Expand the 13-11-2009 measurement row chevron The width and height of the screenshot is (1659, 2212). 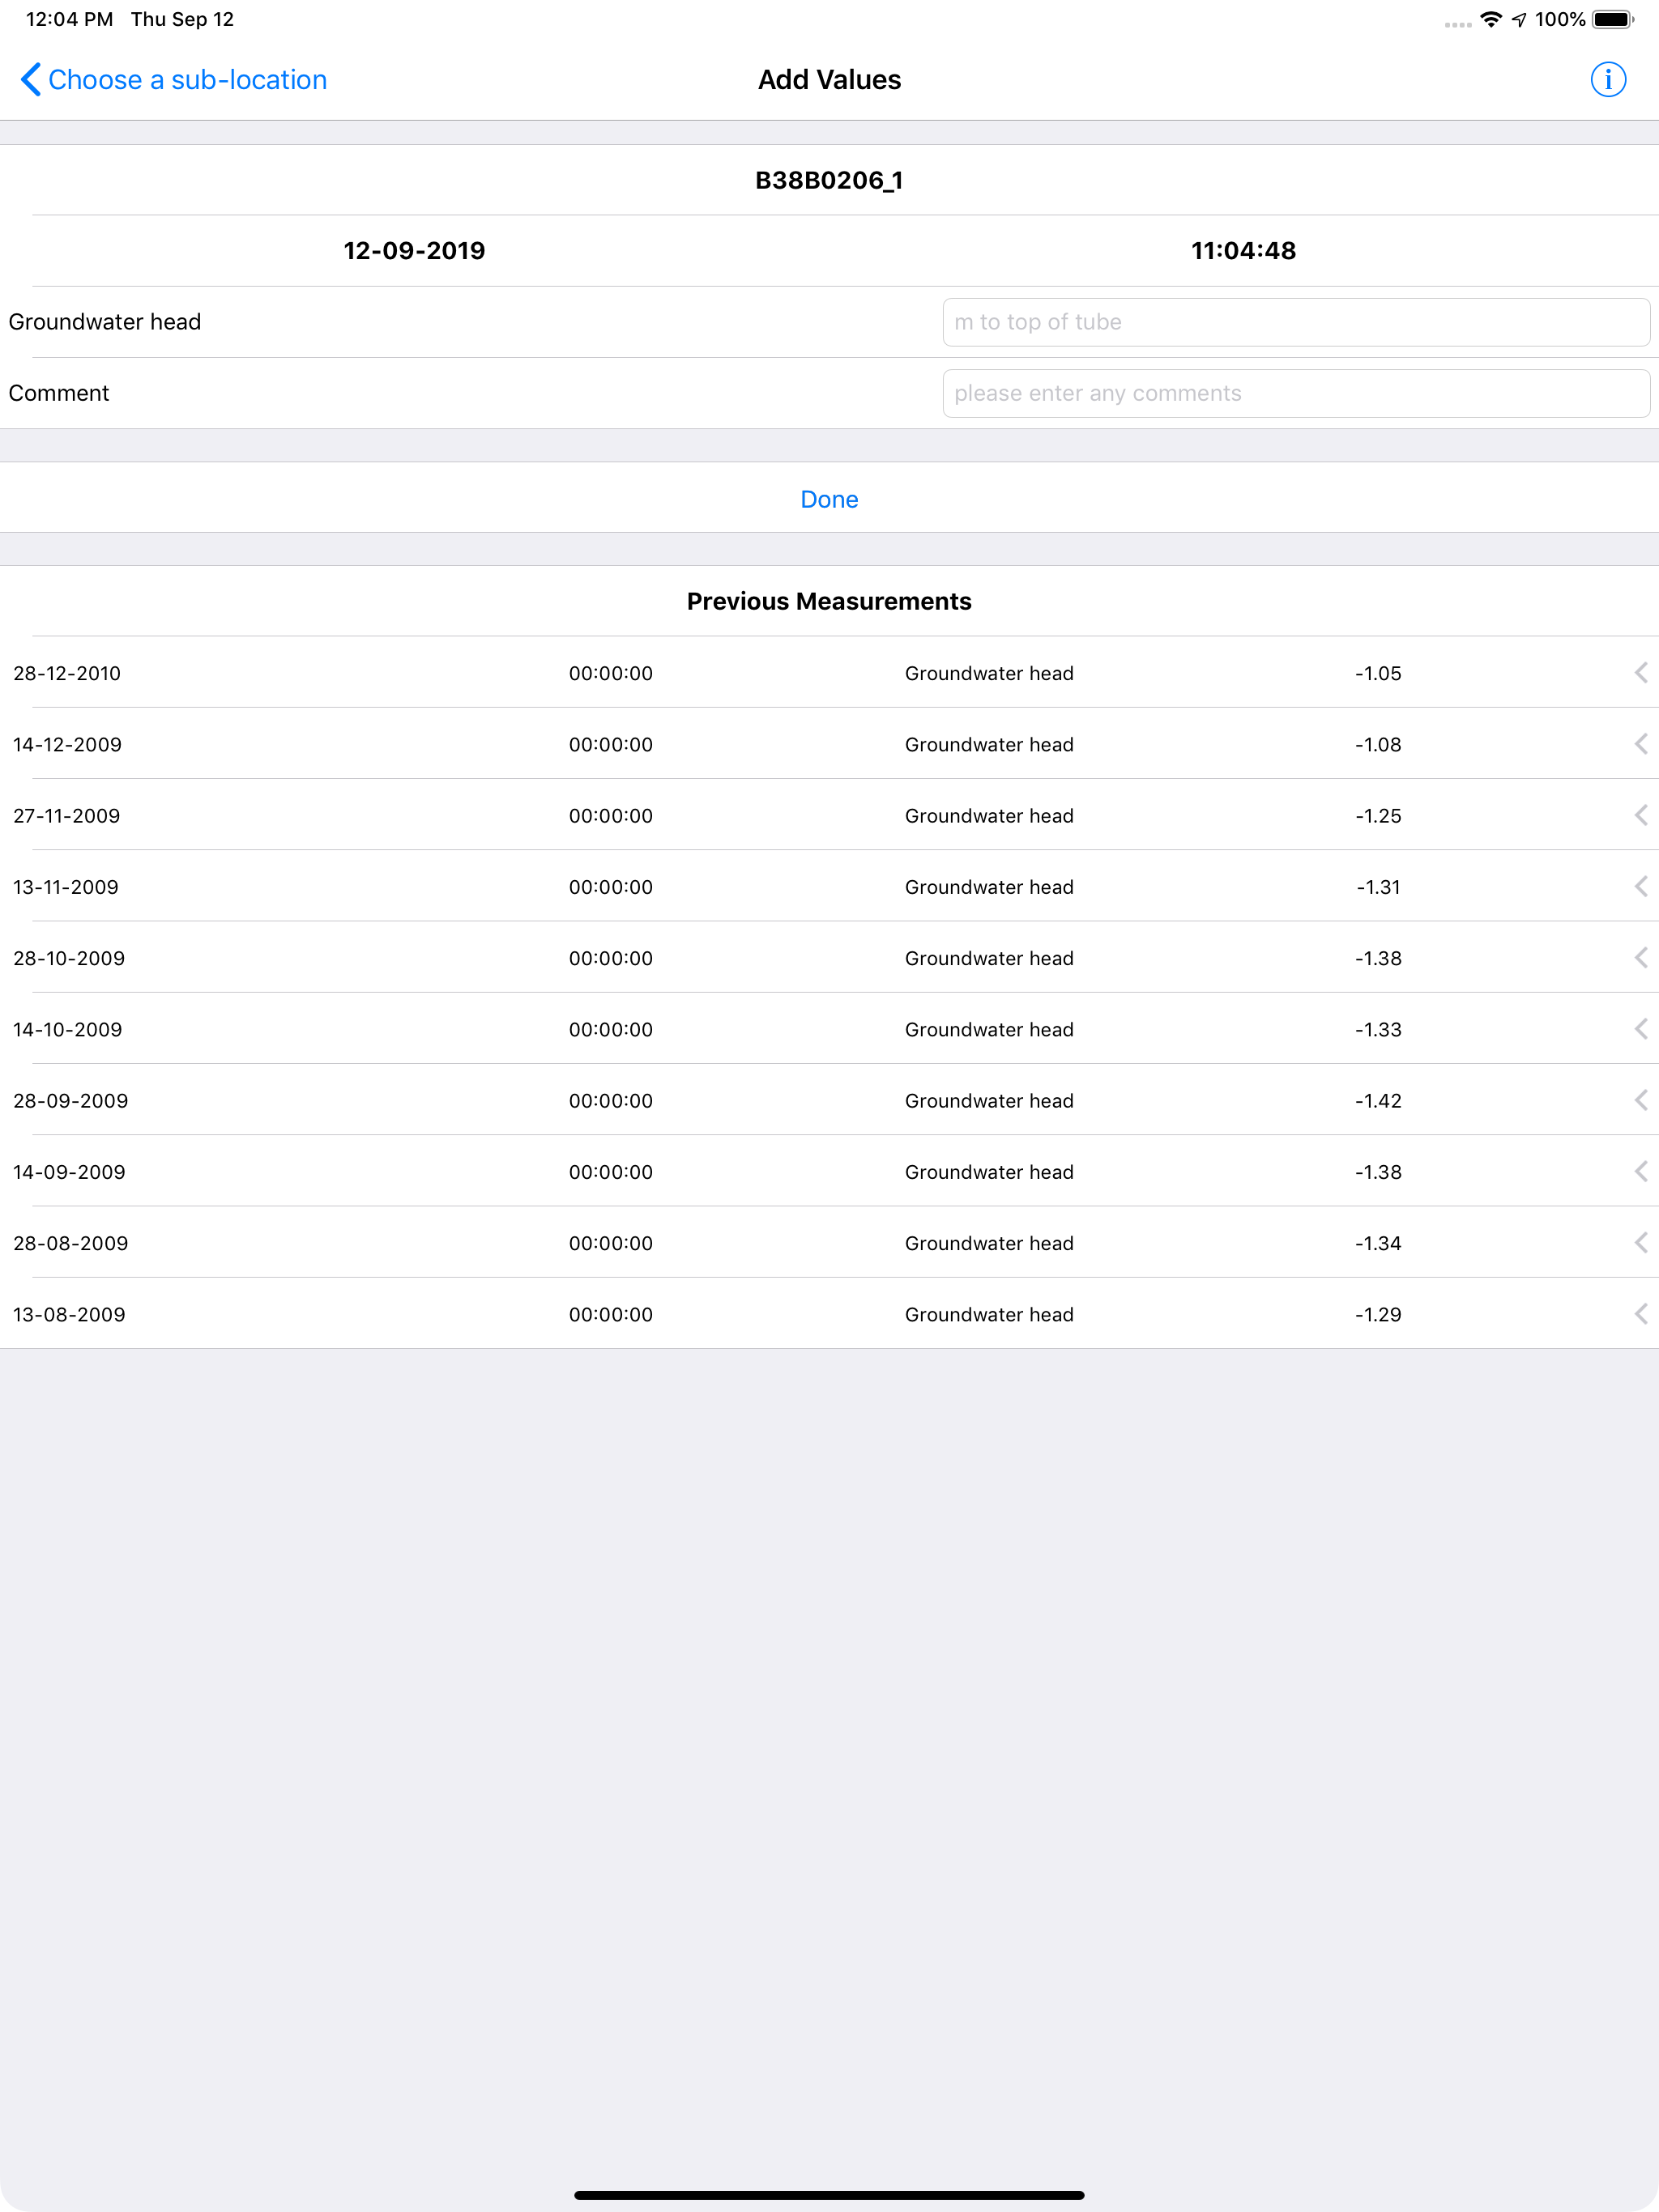pyautogui.click(x=1641, y=886)
